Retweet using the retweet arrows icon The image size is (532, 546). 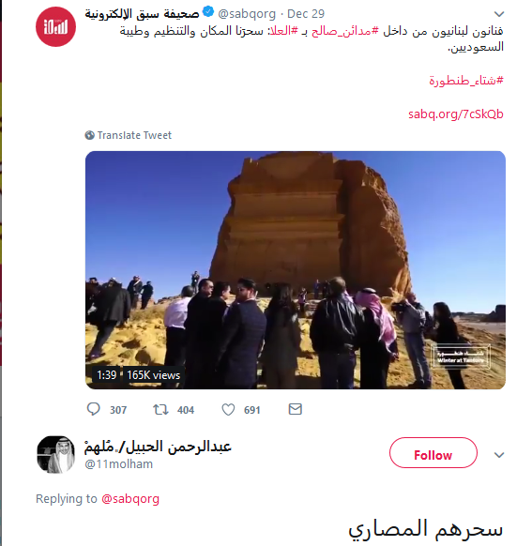coord(160,409)
